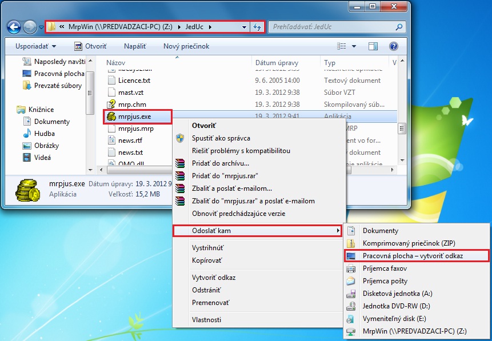The height and width of the screenshot is (341, 492).
Task: Open the Usporiadať dropdown menu
Action: click(36, 46)
